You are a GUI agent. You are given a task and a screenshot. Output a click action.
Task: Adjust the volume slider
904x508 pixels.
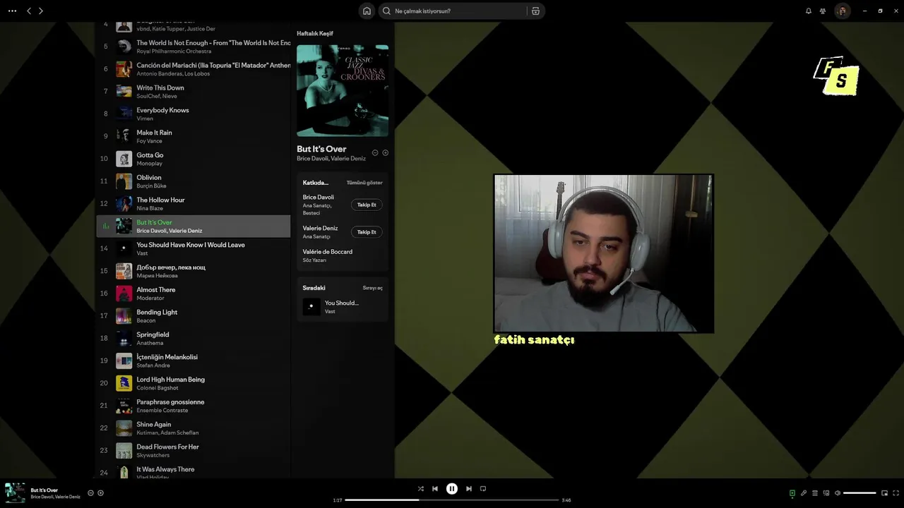[x=860, y=493]
